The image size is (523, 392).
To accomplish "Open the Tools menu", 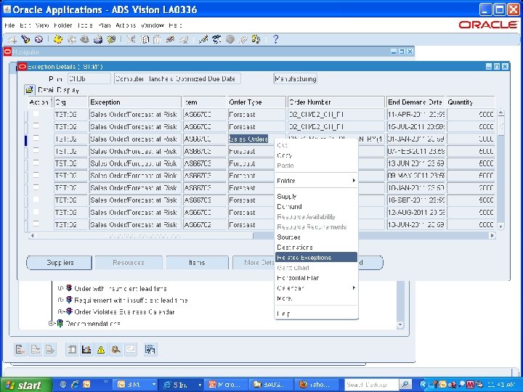I will pos(85,25).
